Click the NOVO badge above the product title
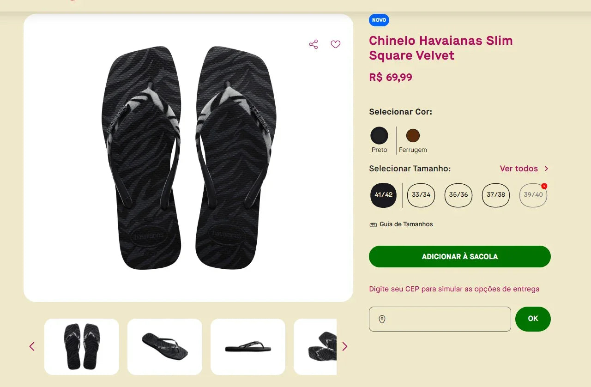 click(x=379, y=20)
